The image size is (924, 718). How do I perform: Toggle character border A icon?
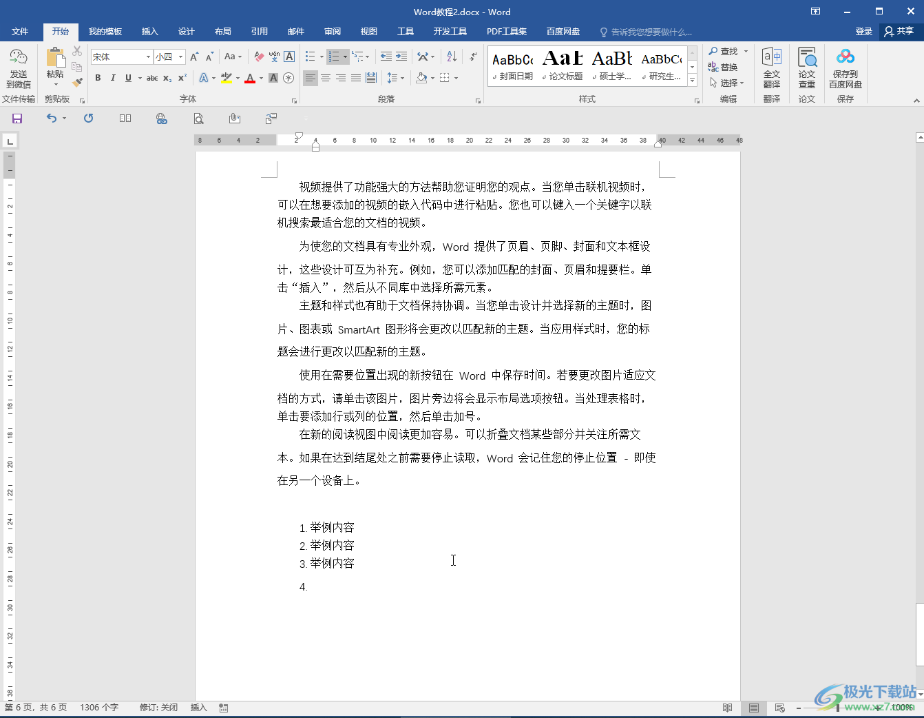tap(289, 57)
